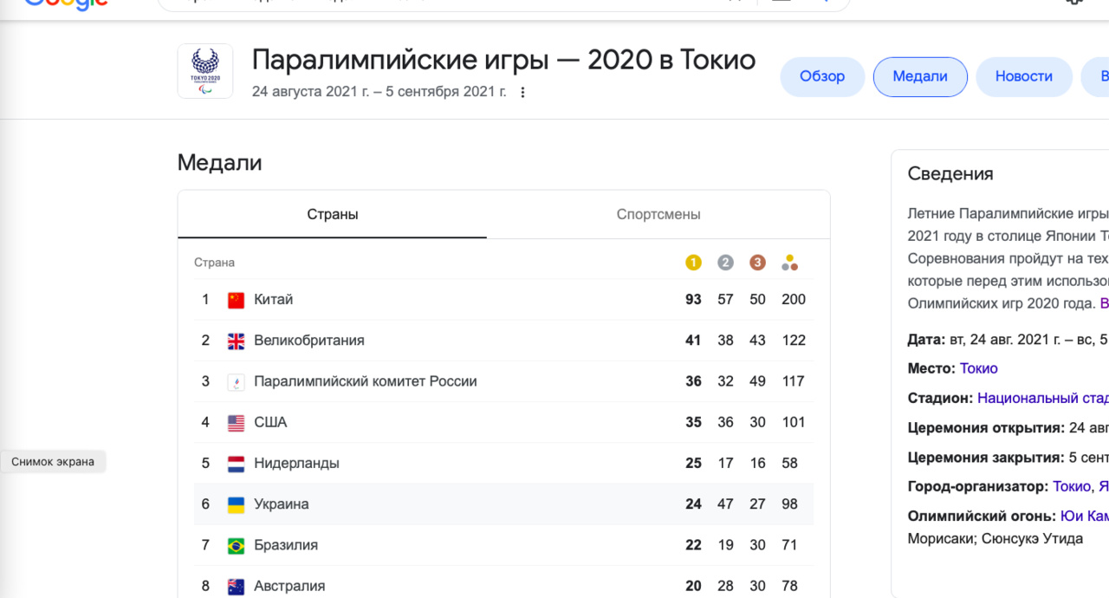The width and height of the screenshot is (1109, 598).
Task: Select the Медали chip
Action: (x=920, y=76)
